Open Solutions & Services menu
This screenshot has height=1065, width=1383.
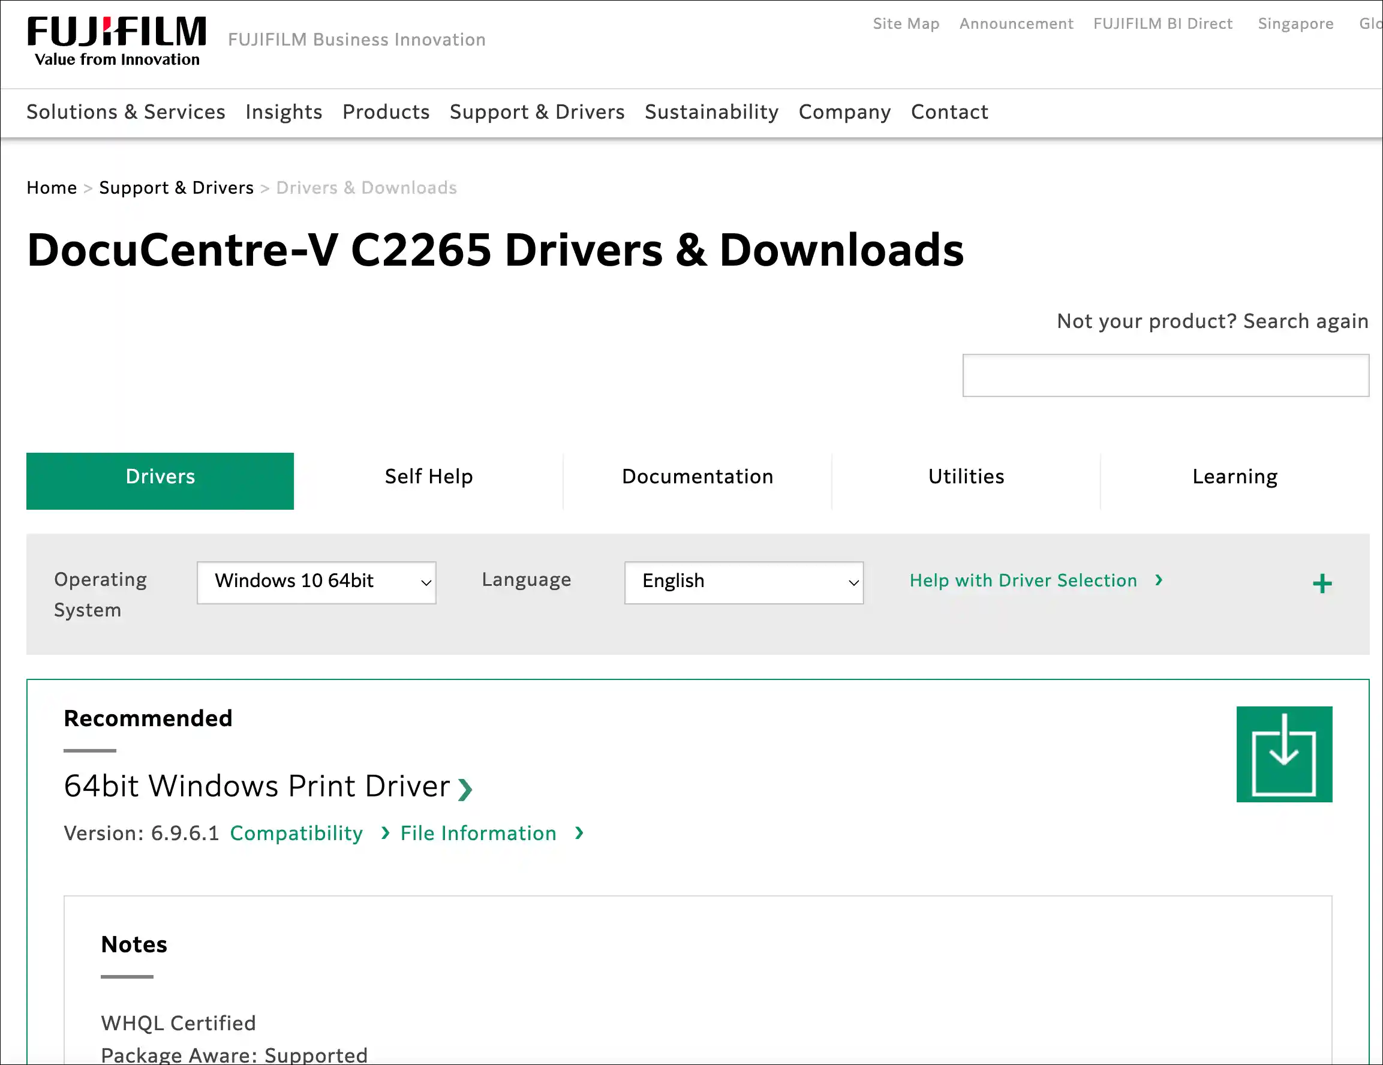point(126,112)
